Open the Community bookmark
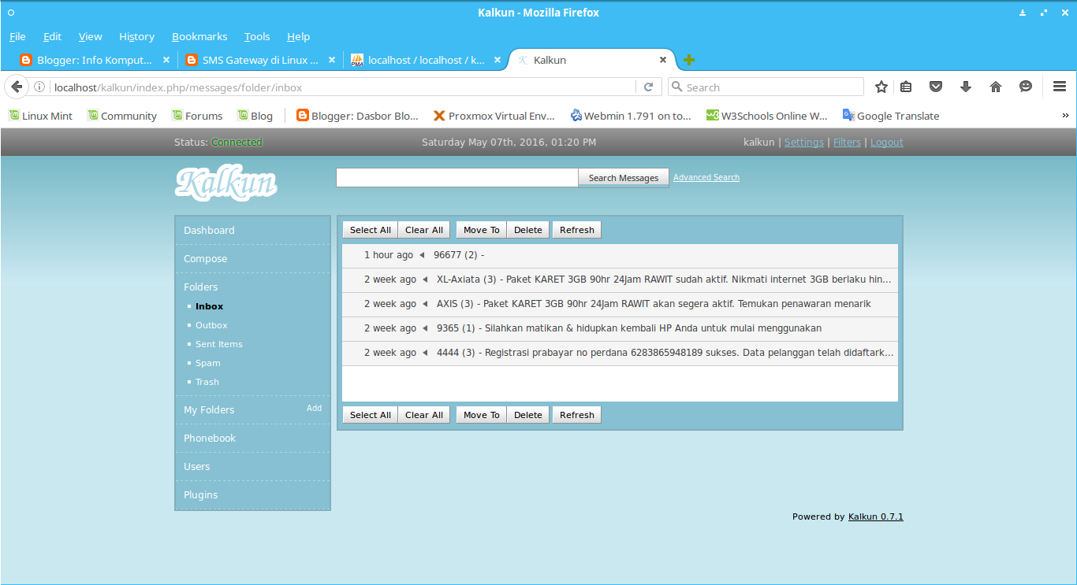 (122, 116)
